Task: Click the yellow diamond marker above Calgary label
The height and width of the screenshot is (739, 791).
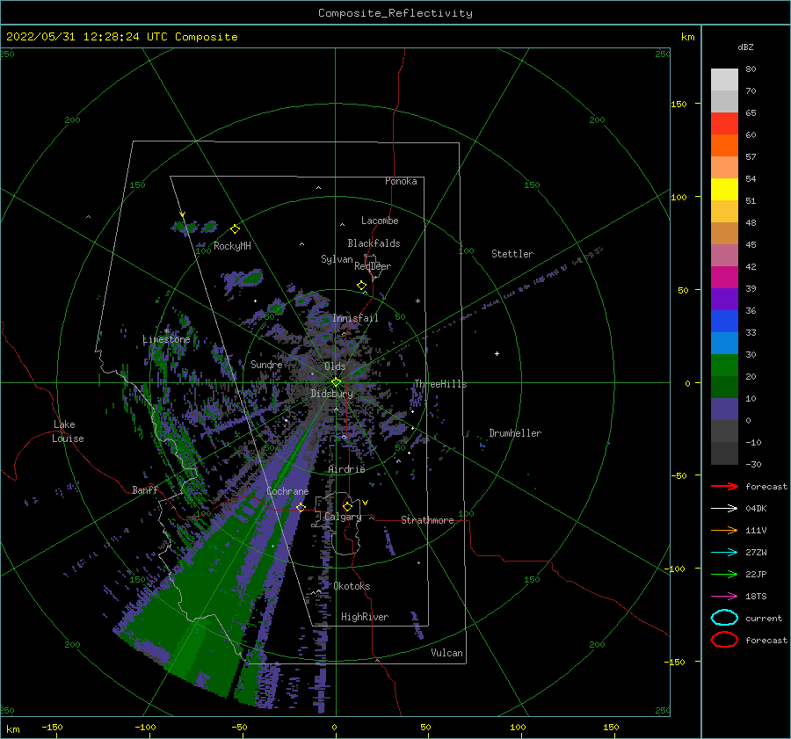Action: click(x=347, y=506)
